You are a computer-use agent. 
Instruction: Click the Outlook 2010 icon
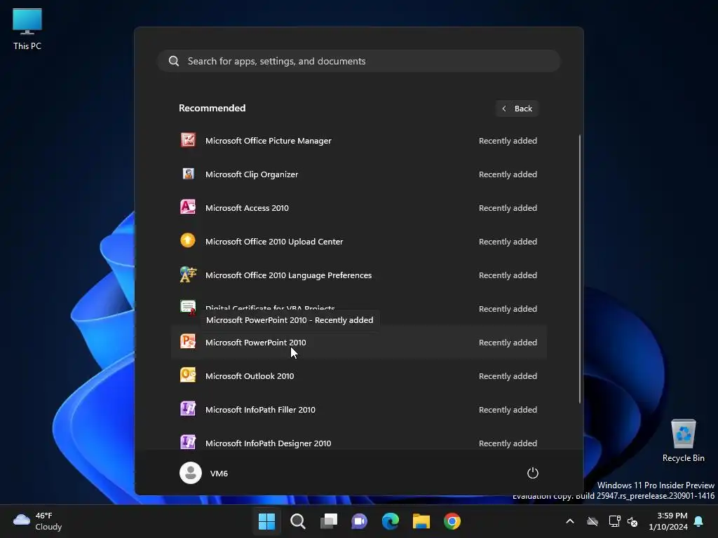pyautogui.click(x=188, y=375)
